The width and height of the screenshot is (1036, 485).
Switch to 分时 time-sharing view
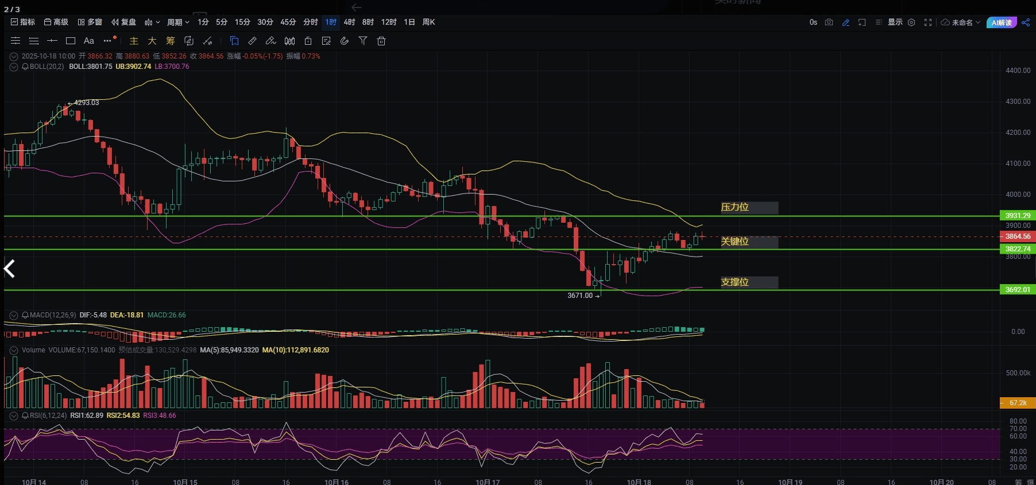tap(311, 22)
